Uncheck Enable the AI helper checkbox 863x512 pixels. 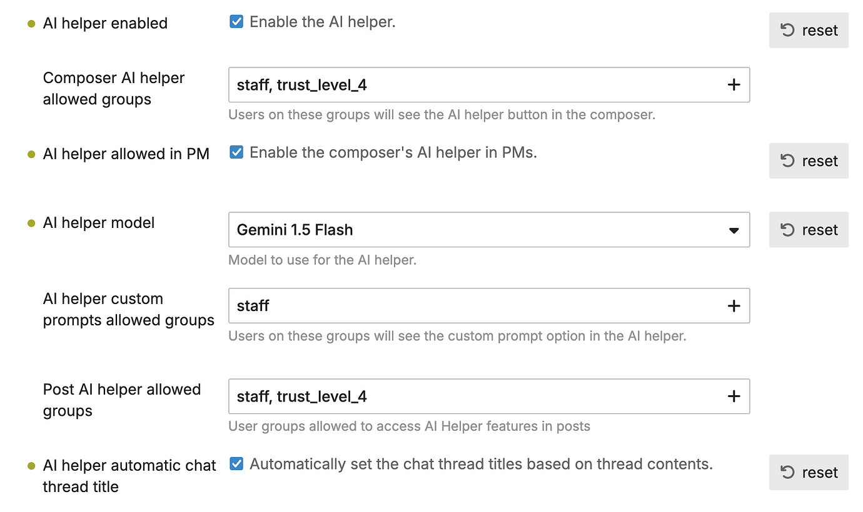[236, 22]
